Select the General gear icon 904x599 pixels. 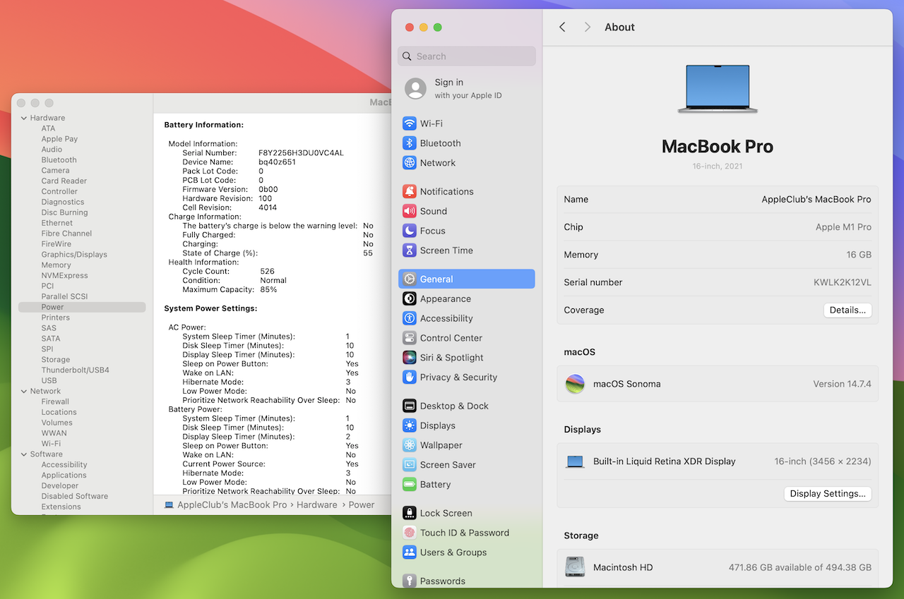pos(410,279)
